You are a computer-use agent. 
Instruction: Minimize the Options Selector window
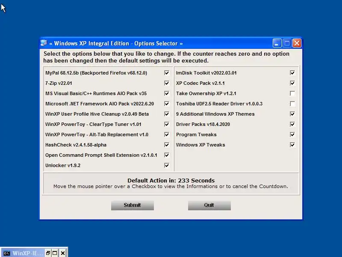[x=277, y=43]
